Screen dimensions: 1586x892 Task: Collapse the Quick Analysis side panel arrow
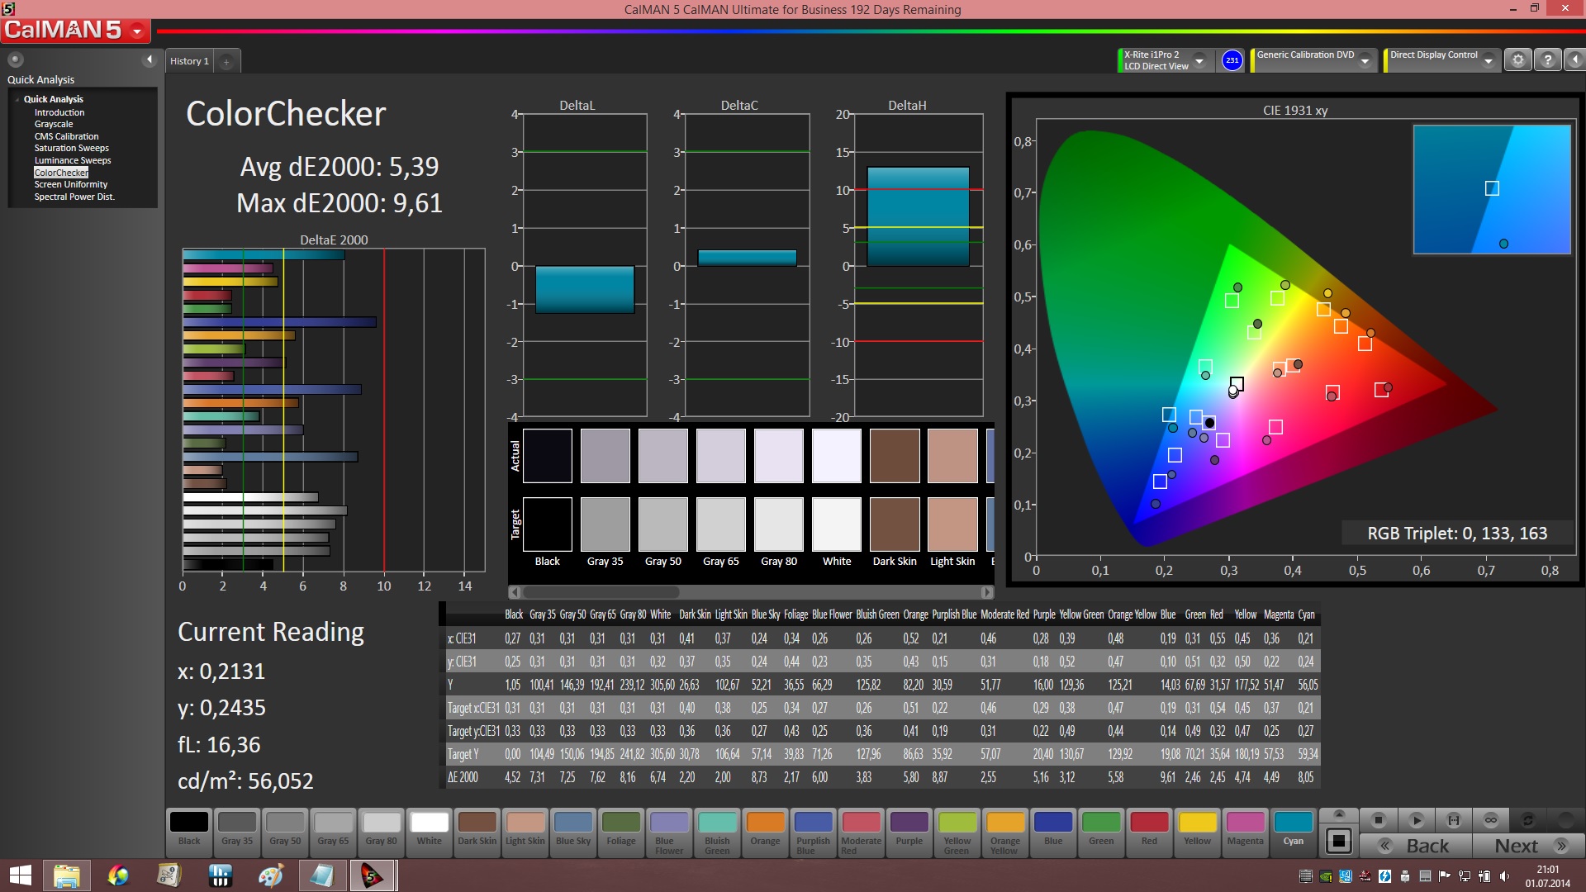(150, 59)
